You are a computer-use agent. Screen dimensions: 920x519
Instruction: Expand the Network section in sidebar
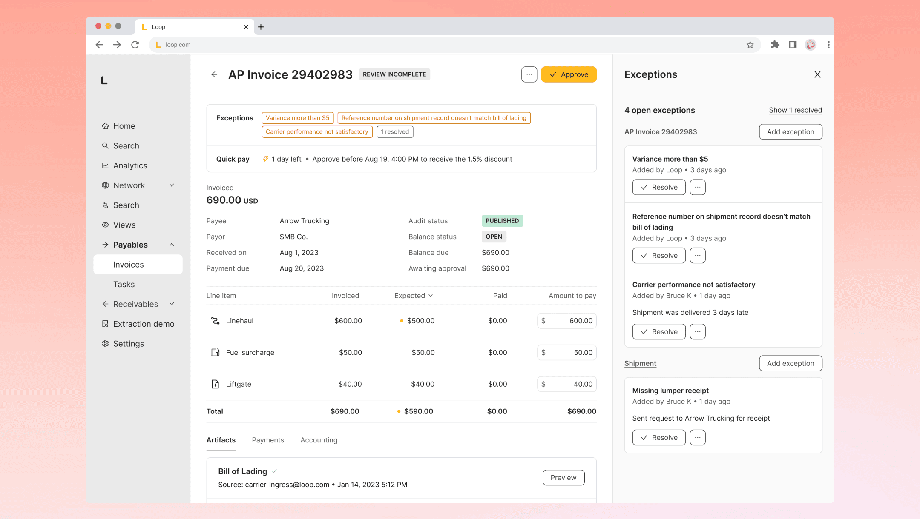pos(172,185)
